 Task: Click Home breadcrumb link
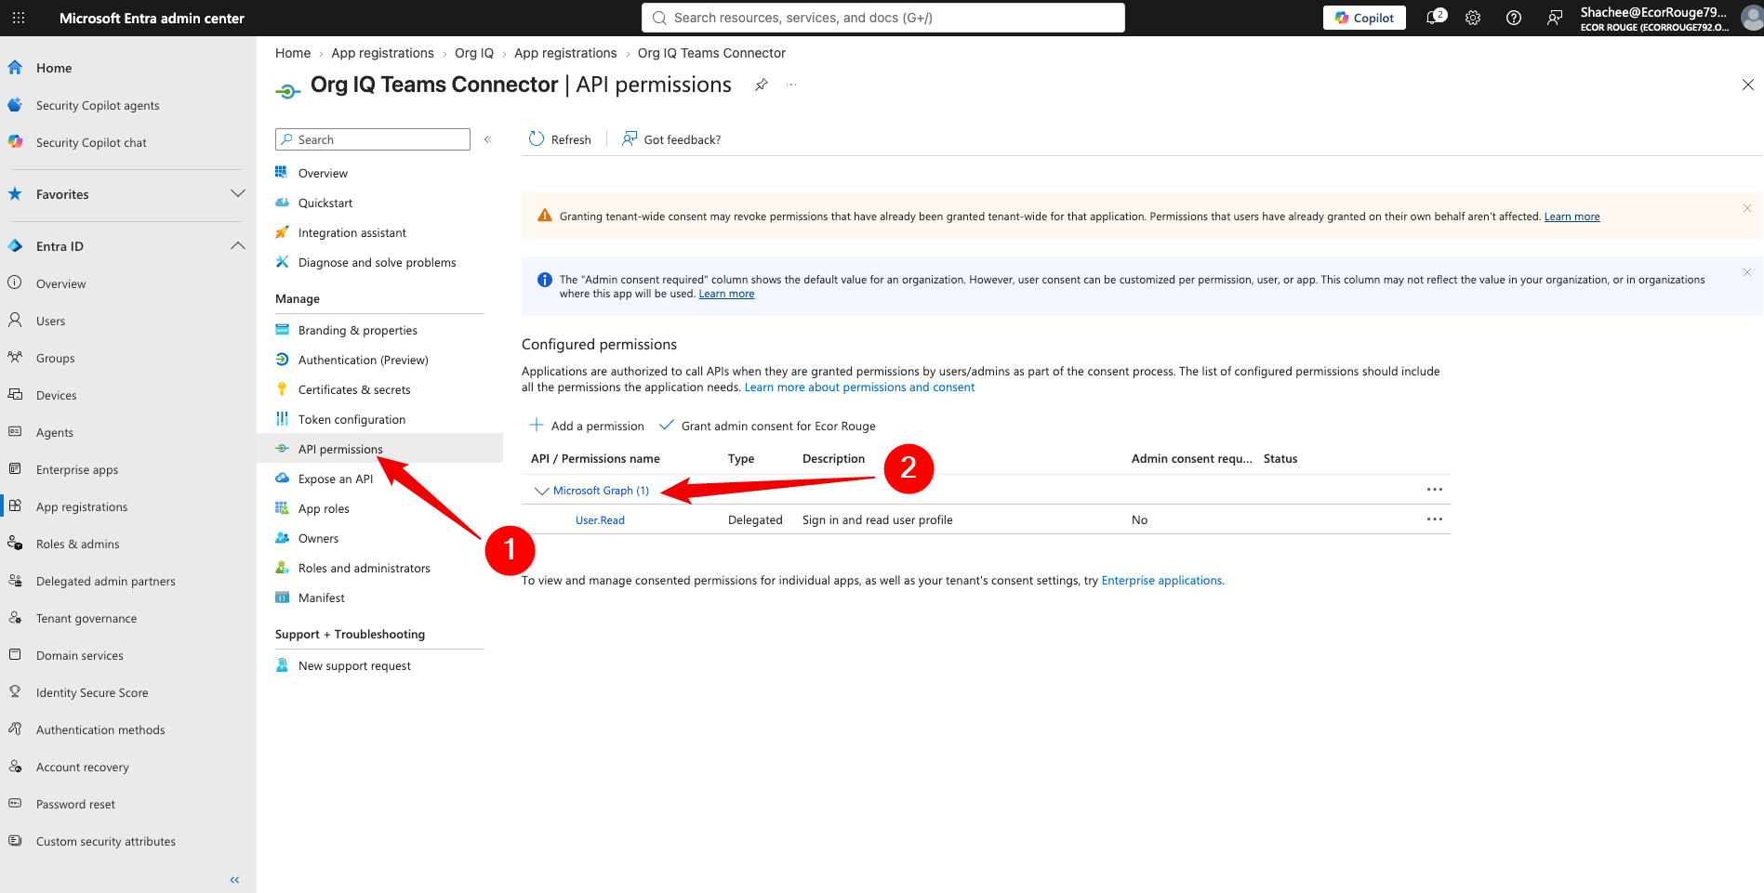point(293,53)
